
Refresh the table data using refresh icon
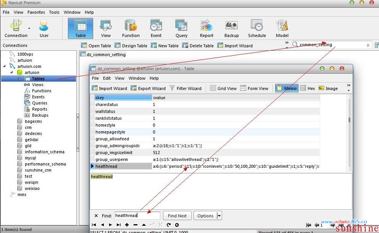[x=169, y=225]
